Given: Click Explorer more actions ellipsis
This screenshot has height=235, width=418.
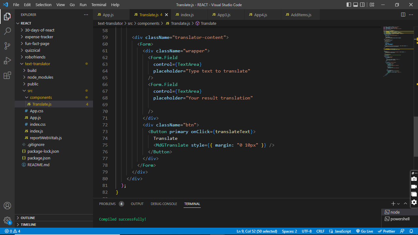Looking at the screenshot, I should click(x=86, y=15).
